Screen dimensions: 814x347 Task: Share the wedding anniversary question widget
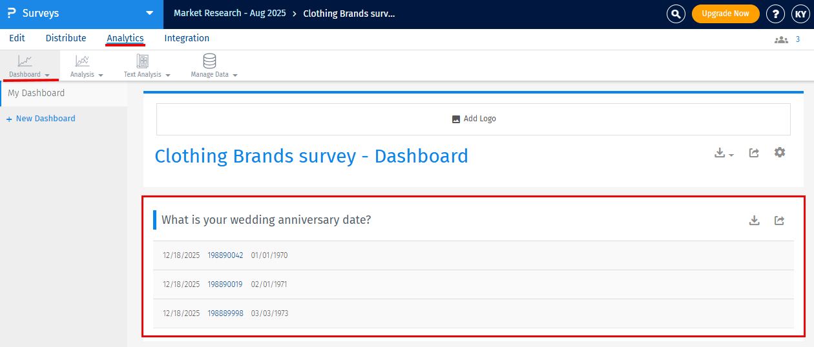click(780, 221)
